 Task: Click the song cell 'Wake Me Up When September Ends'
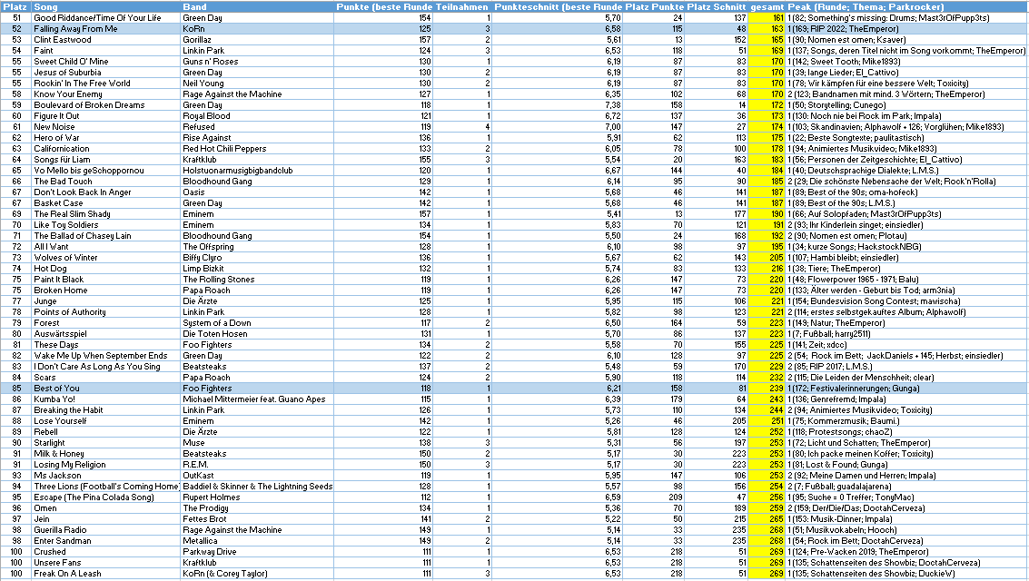(x=105, y=356)
